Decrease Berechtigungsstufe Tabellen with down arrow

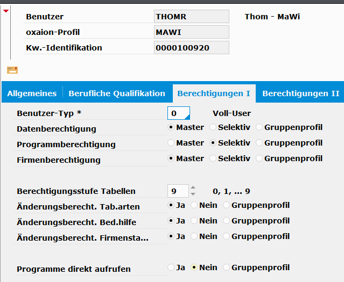[193, 194]
